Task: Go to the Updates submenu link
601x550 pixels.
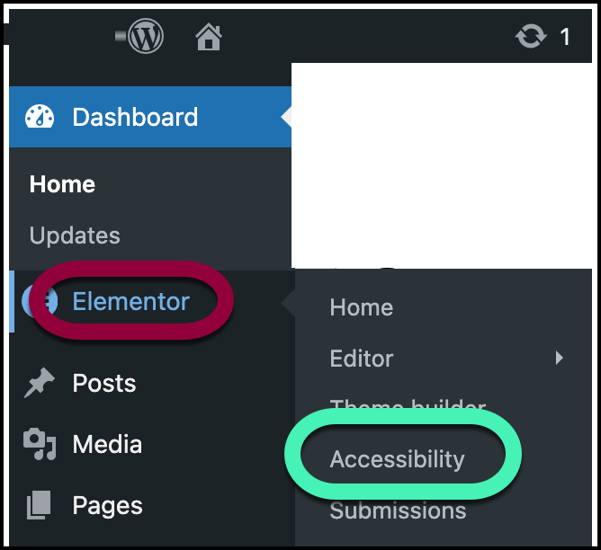Action: (x=75, y=235)
